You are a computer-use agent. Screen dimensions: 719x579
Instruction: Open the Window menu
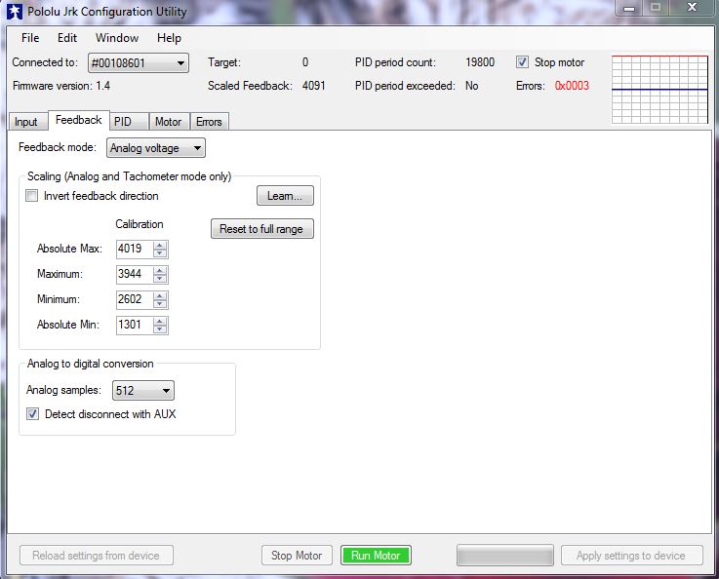coord(117,38)
